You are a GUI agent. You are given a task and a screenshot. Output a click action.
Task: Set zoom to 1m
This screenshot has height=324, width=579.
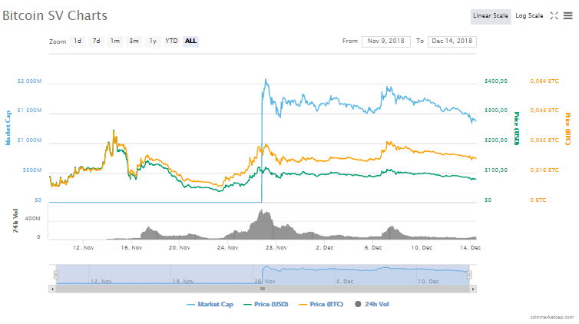point(115,41)
